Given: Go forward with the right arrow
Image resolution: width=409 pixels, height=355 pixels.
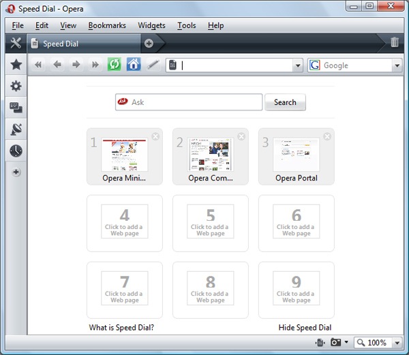Looking at the screenshot, I should tap(76, 64).
